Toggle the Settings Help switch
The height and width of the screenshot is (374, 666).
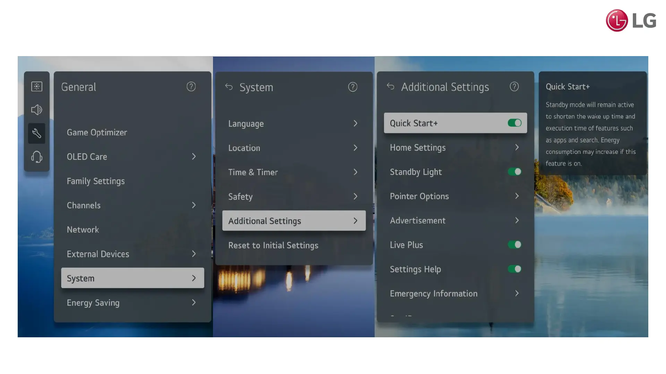(x=514, y=269)
